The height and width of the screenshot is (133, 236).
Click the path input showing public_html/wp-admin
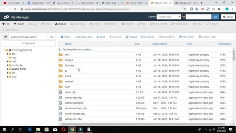[x=28, y=37]
